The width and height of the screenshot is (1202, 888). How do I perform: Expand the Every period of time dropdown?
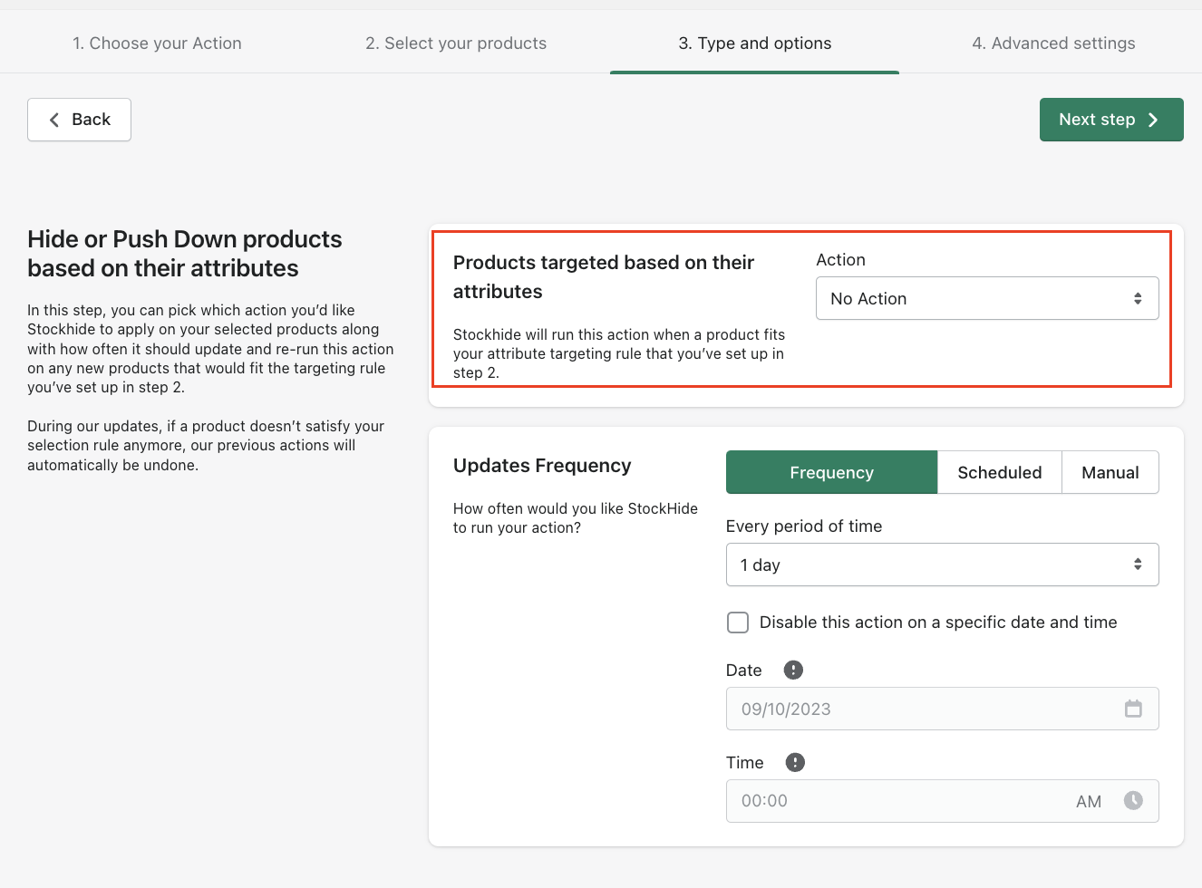(942, 565)
